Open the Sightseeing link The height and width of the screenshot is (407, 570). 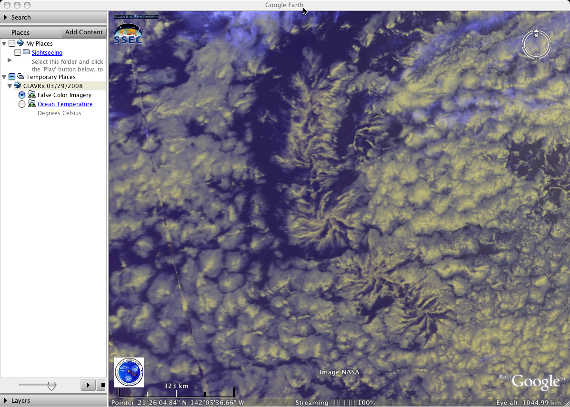click(47, 53)
